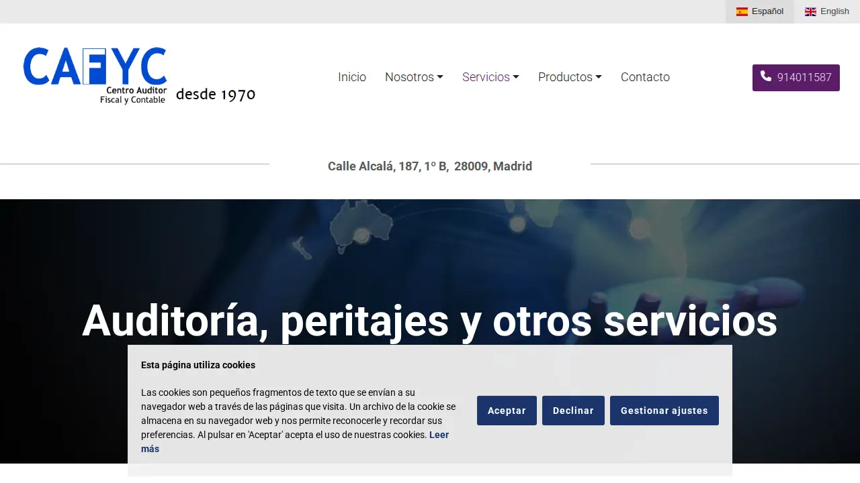This screenshot has height=483, width=860.
Task: Click the Spanish flag icon
Action: [x=742, y=11]
